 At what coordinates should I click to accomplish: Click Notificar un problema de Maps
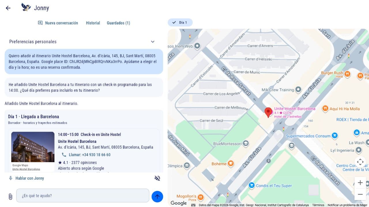pyautogui.click(x=347, y=205)
